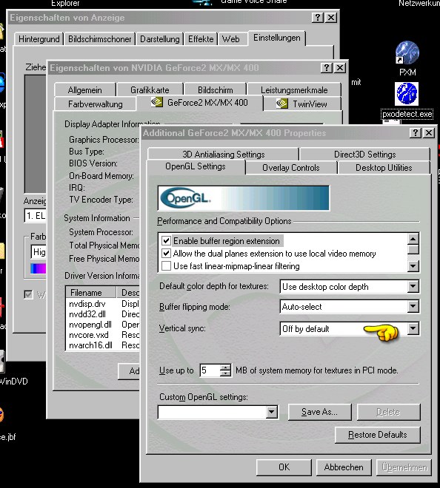Select nvdd32.dll in the driver list
Image resolution: width=440 pixels, height=488 pixels.
tap(87, 314)
